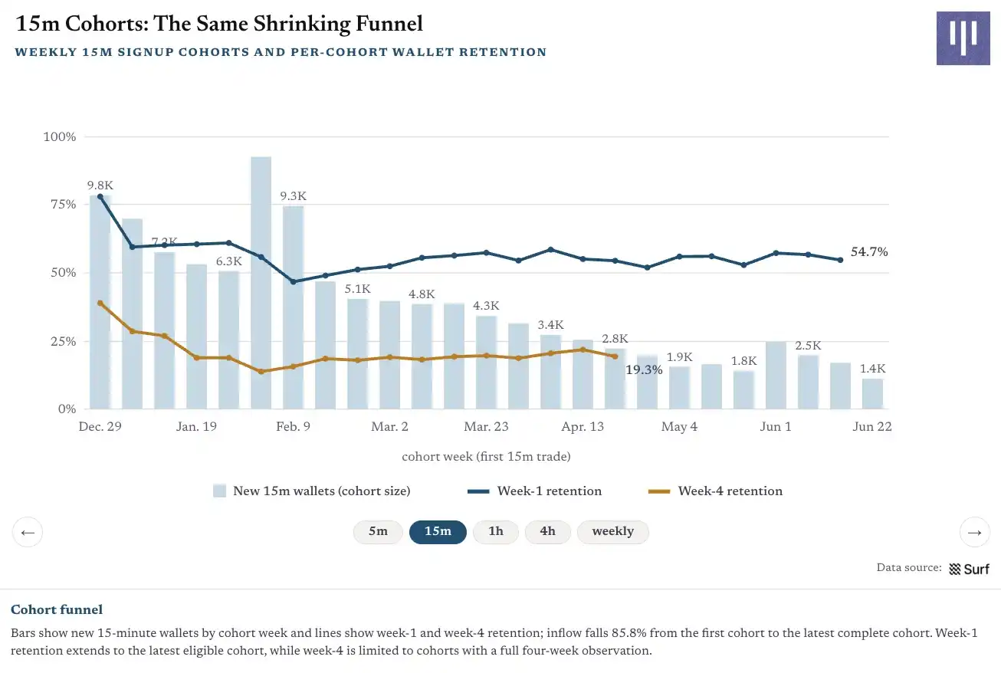Click the previous slide arrow button

[x=28, y=532]
